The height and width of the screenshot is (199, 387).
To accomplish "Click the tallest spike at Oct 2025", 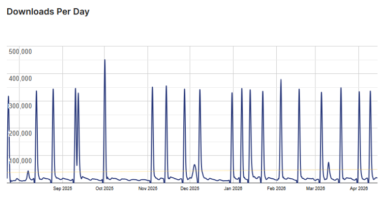I will [x=104, y=60].
